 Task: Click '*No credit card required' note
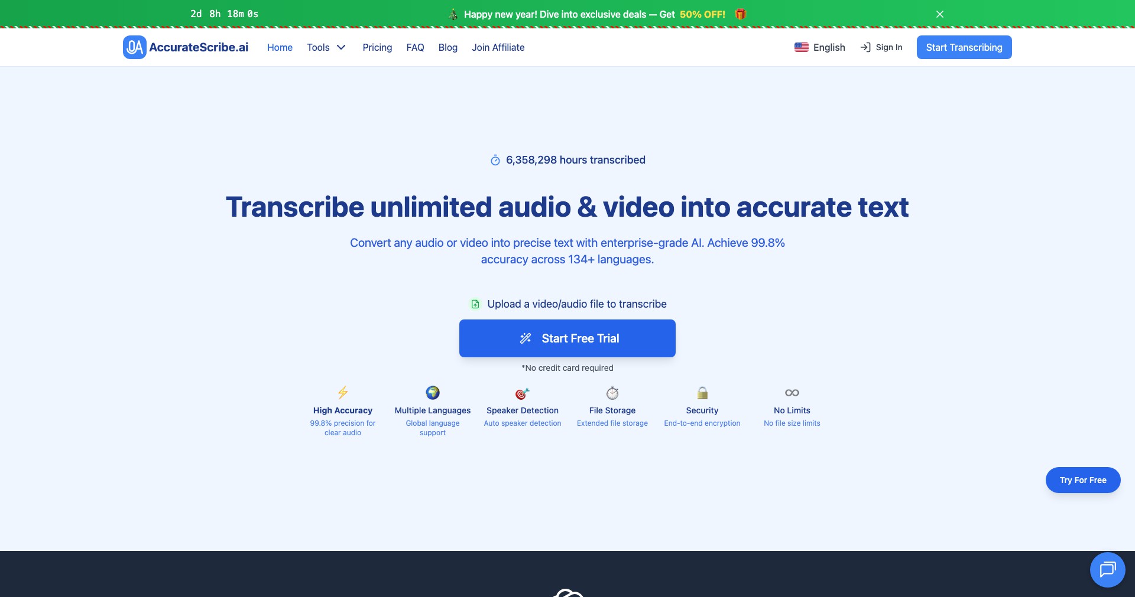click(567, 368)
